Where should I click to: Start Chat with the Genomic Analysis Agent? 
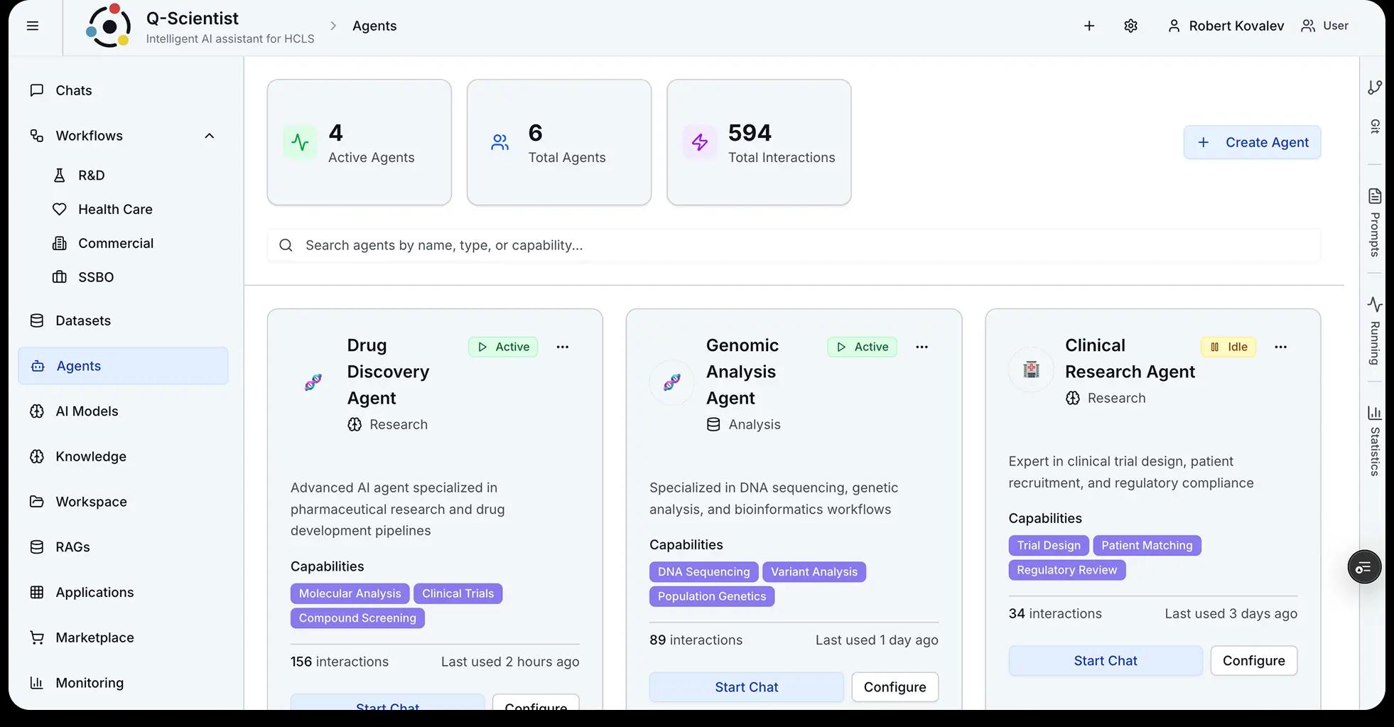746,686
